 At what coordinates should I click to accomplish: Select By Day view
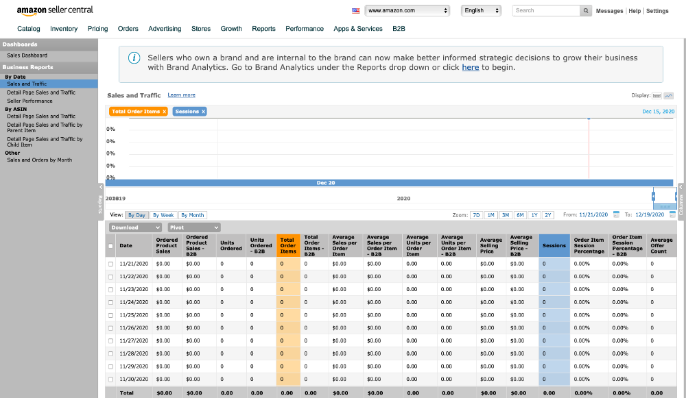click(137, 215)
